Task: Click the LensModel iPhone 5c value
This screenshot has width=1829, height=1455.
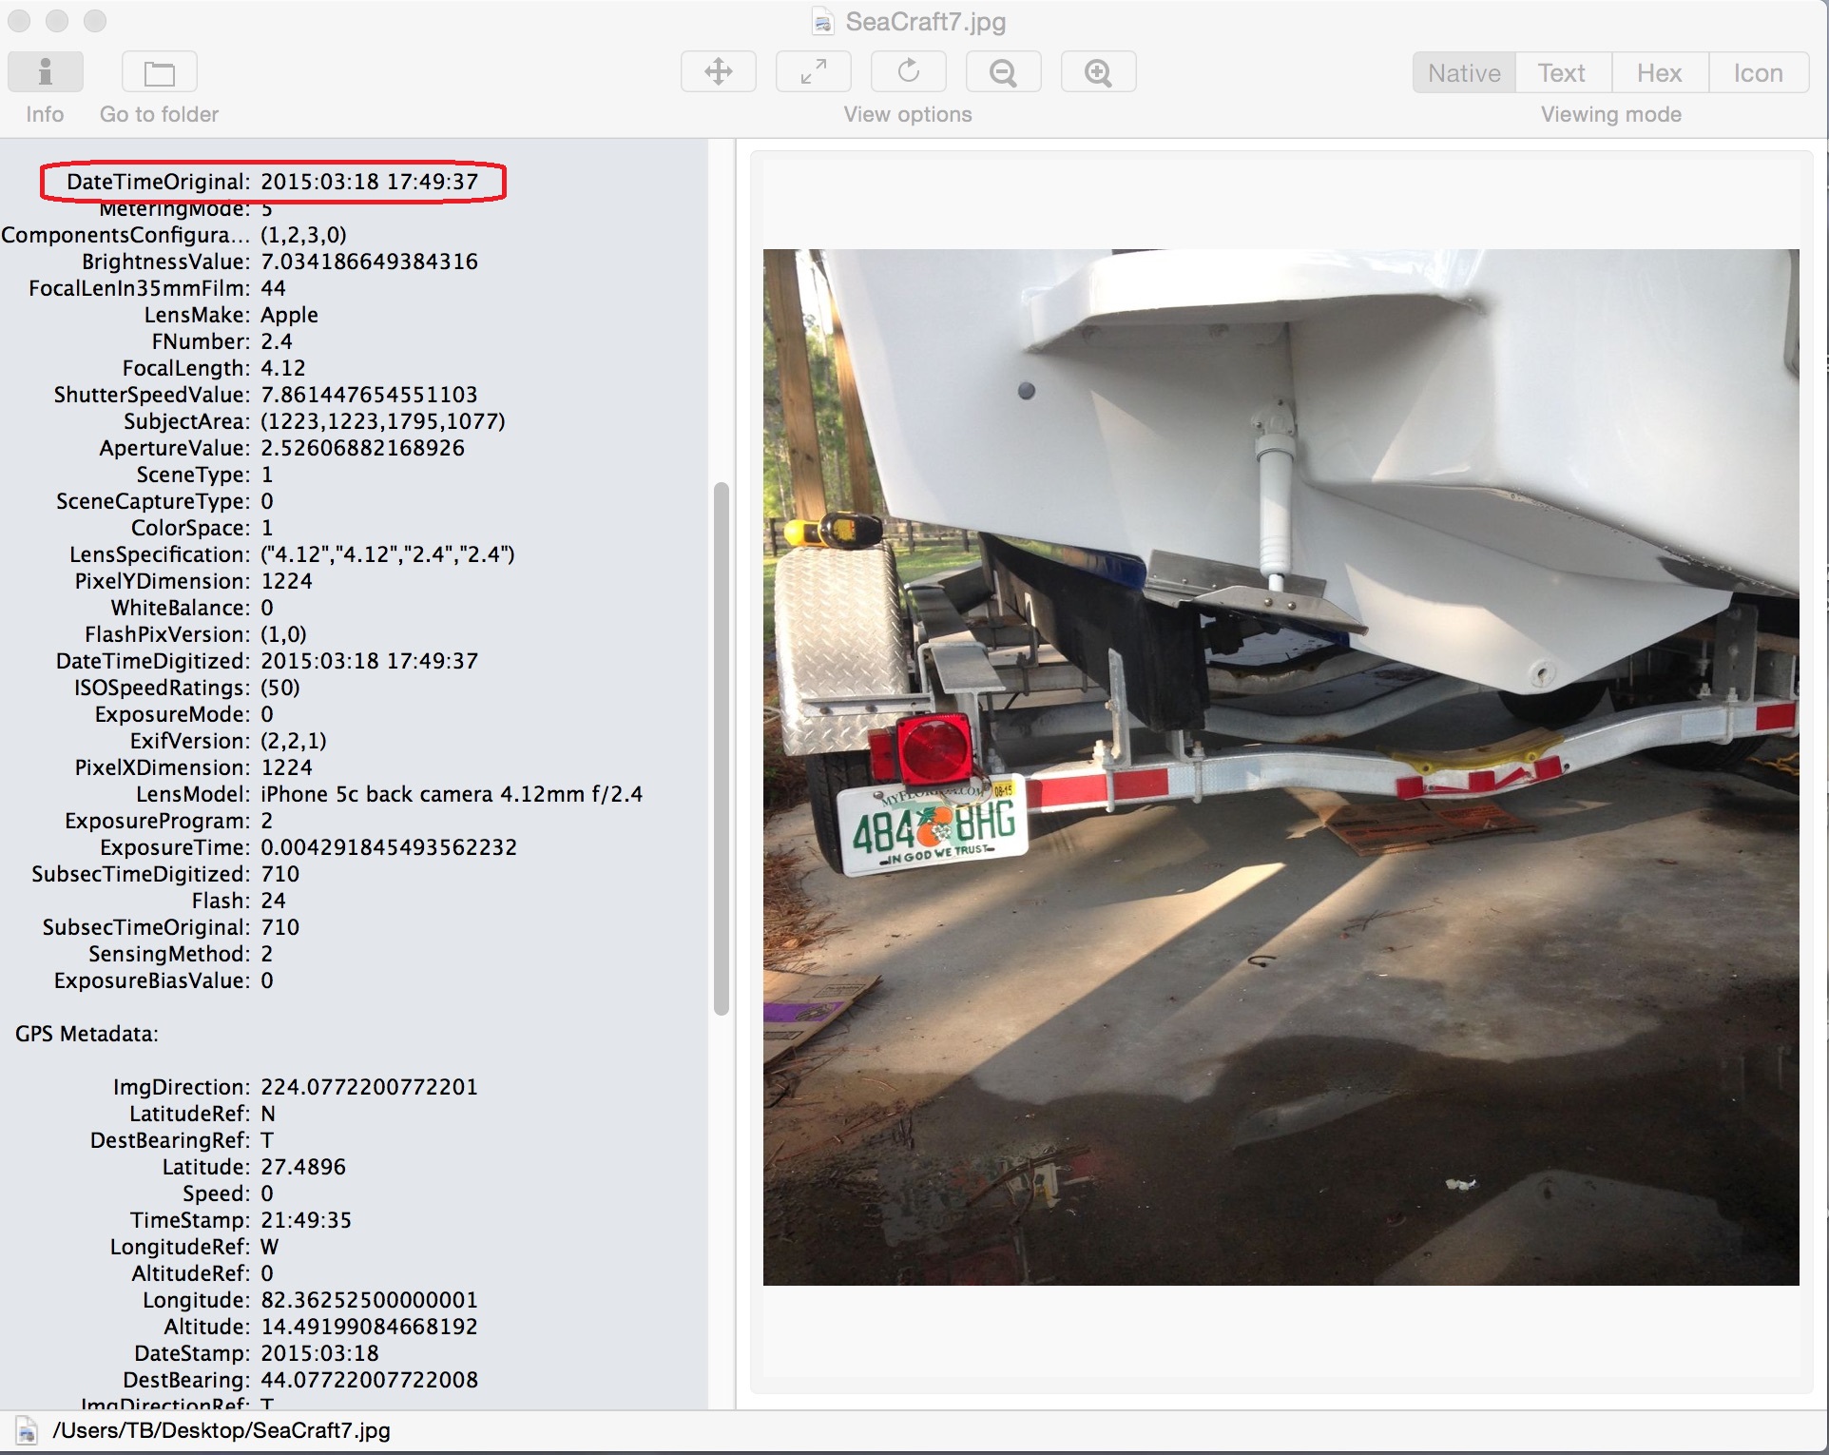Action: [452, 794]
